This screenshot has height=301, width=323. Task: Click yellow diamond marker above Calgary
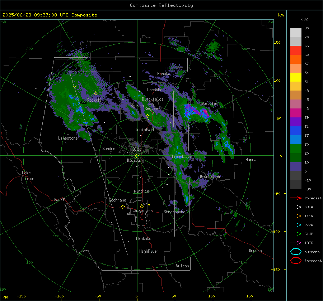[142, 206]
